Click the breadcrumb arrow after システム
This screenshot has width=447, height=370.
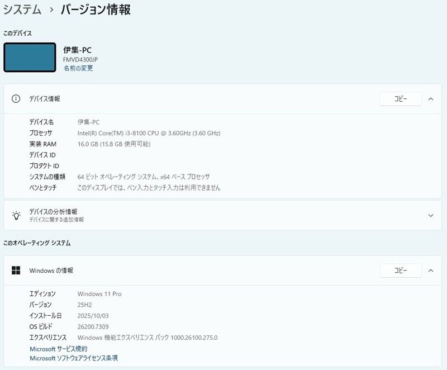click(x=51, y=10)
